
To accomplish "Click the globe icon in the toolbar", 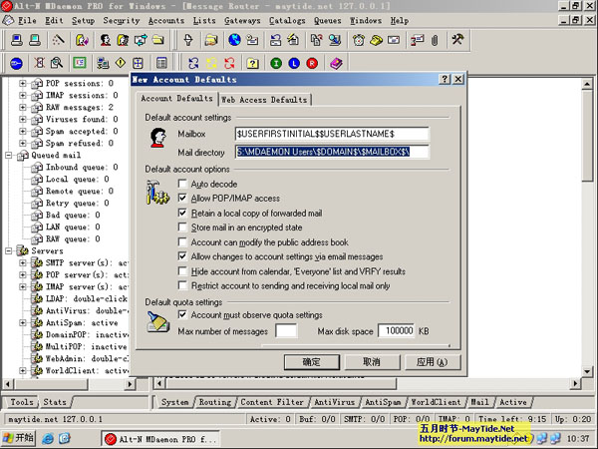I will (x=234, y=40).
